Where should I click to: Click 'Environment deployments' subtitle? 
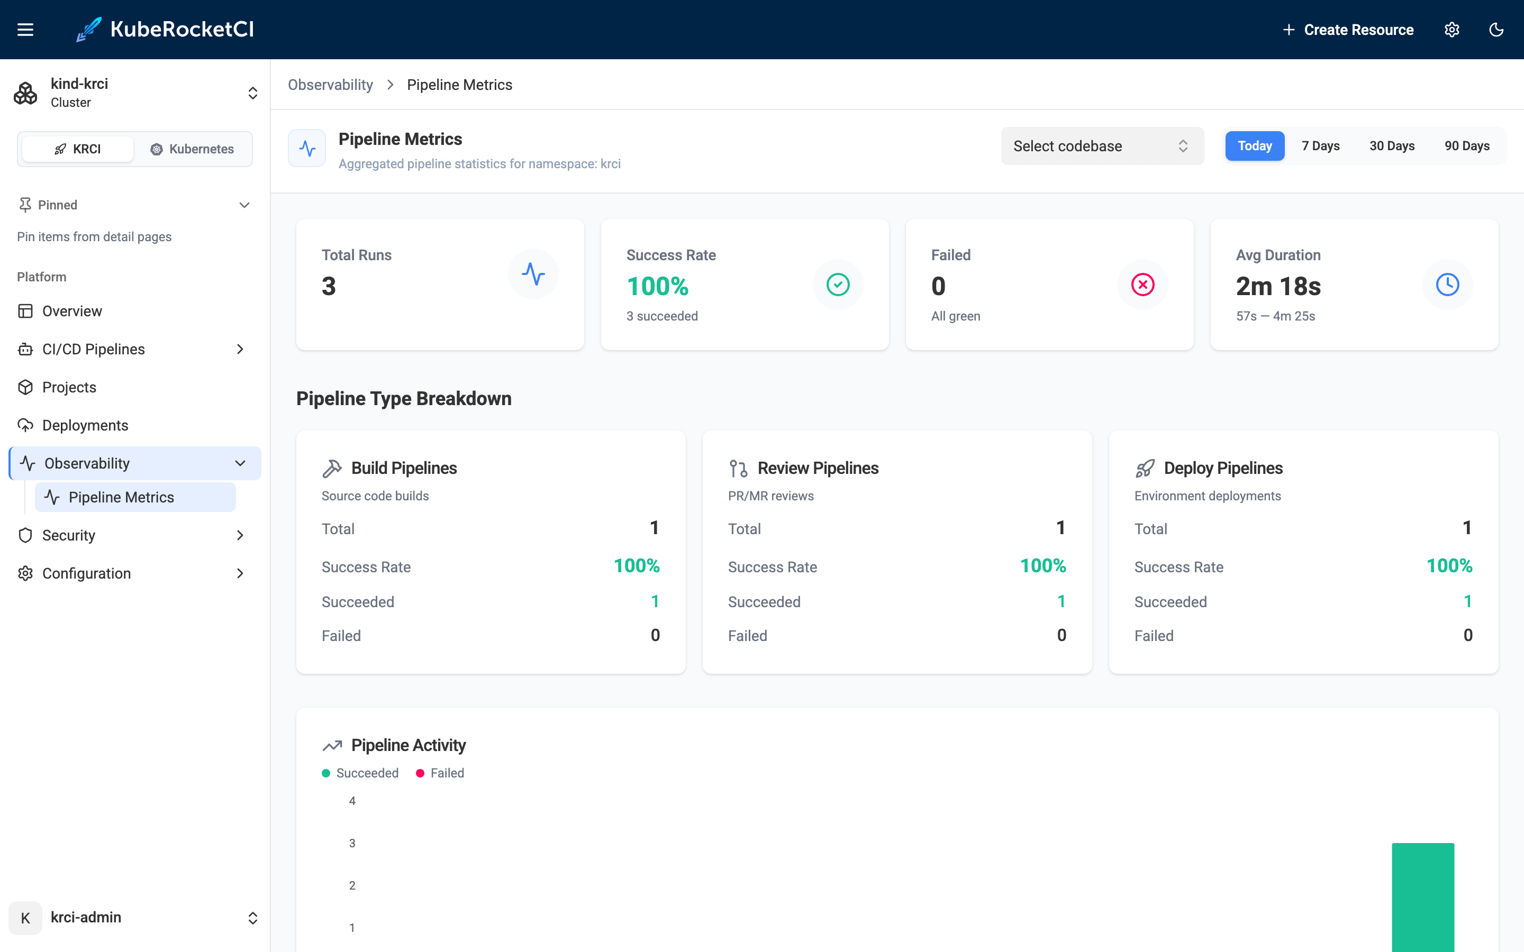click(1207, 496)
